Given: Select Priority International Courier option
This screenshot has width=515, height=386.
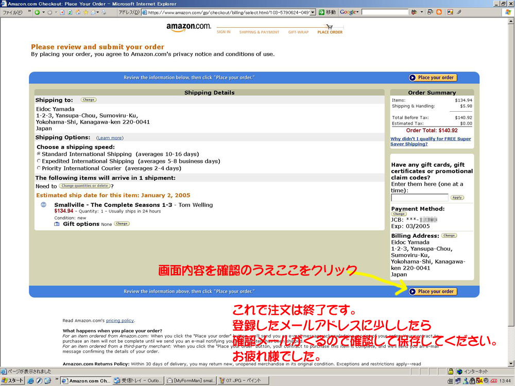Looking at the screenshot, I should 39,168.
